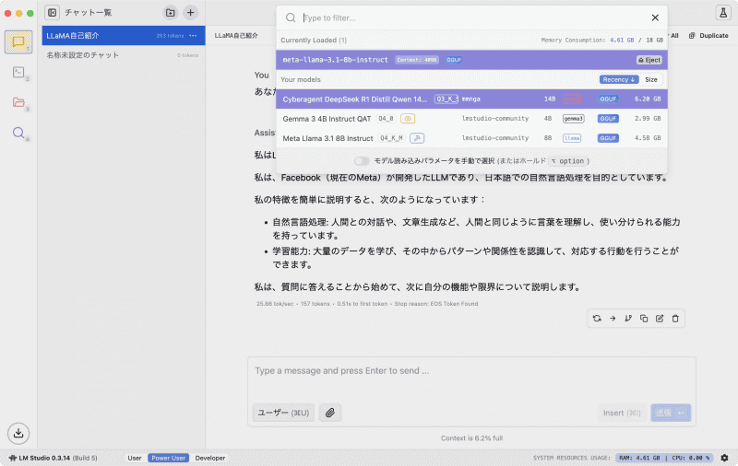Switch to User mode
Screen dimensions: 738x466
(x=135, y=458)
